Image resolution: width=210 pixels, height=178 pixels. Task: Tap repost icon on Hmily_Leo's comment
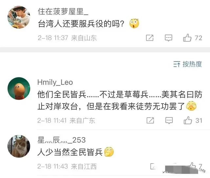coord(150,120)
